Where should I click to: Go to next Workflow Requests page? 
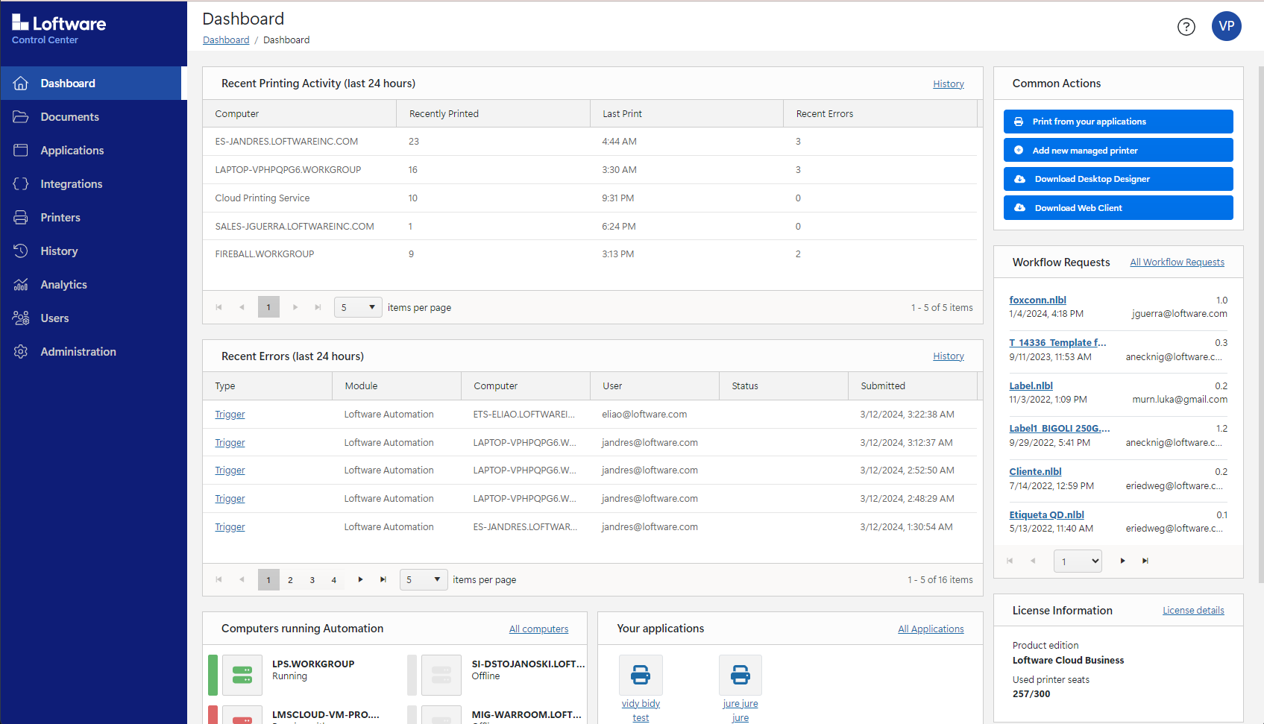pyautogui.click(x=1122, y=561)
